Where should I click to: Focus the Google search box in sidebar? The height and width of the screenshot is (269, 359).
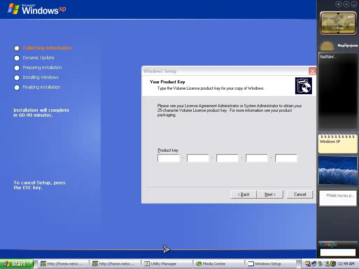pos(338,252)
